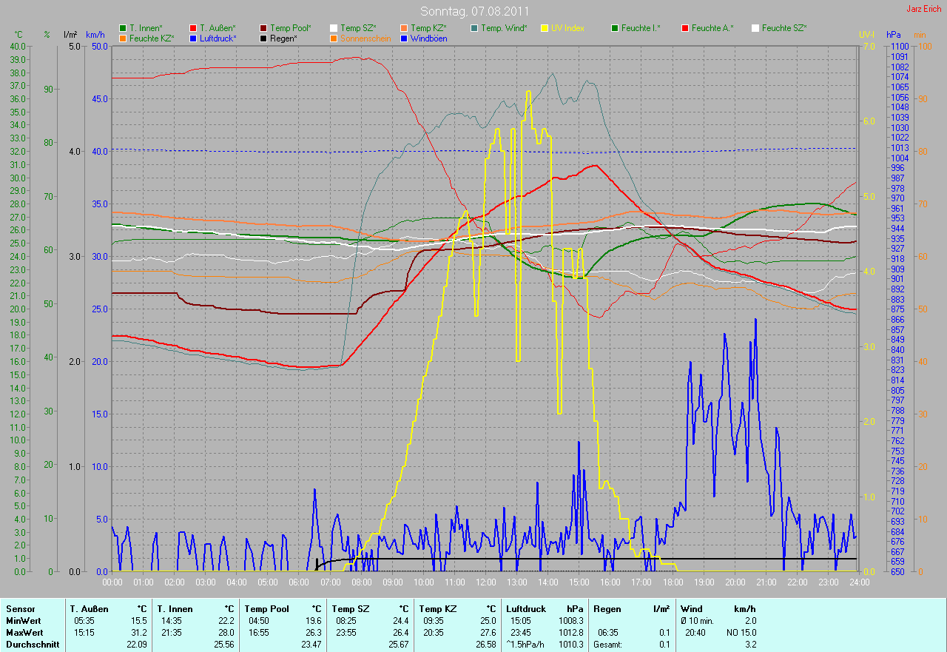Select the yellow UV Index swatch
This screenshot has width=947, height=652.
click(545, 28)
